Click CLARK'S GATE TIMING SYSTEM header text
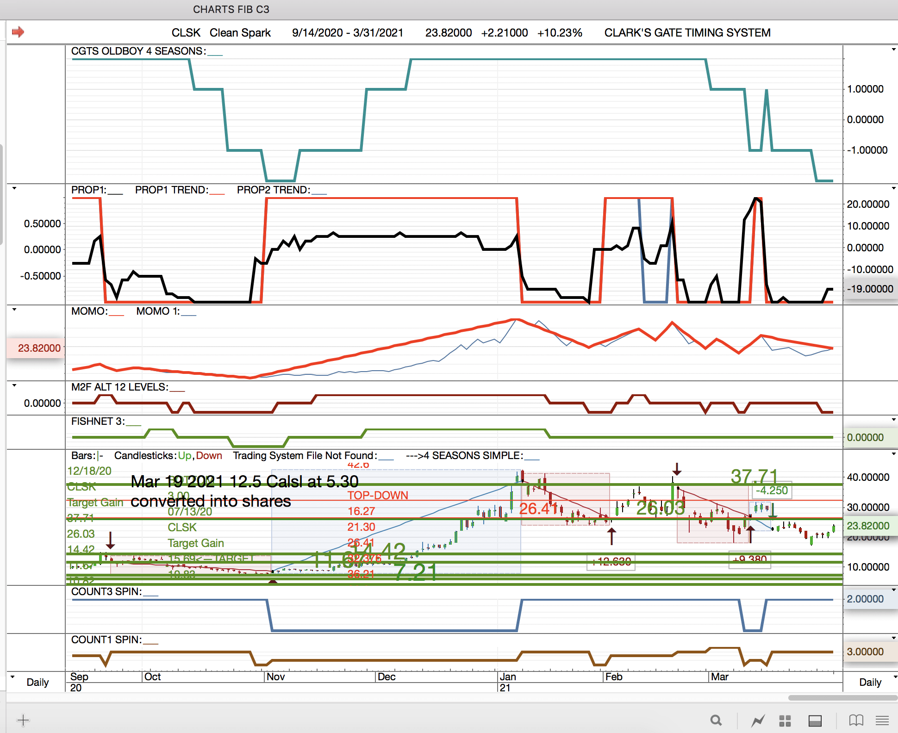 (x=687, y=33)
